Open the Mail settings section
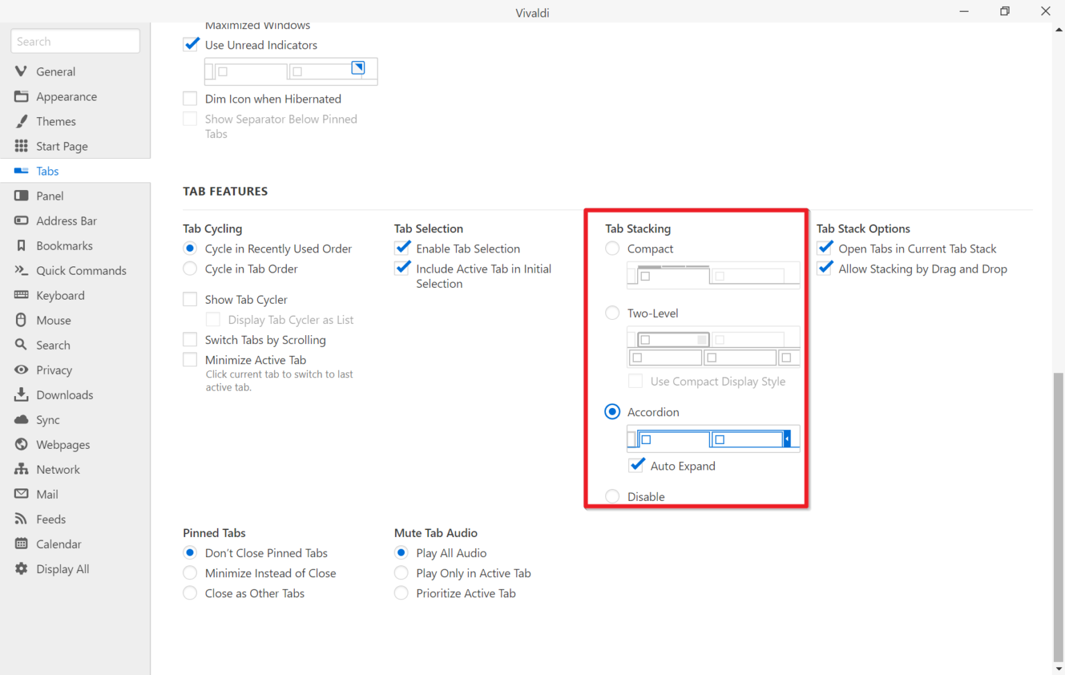The height and width of the screenshot is (675, 1065). click(46, 494)
